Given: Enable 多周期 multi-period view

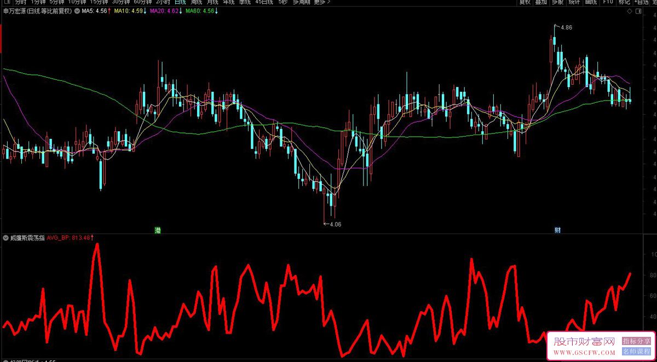Looking at the screenshot, I should 301,2.
